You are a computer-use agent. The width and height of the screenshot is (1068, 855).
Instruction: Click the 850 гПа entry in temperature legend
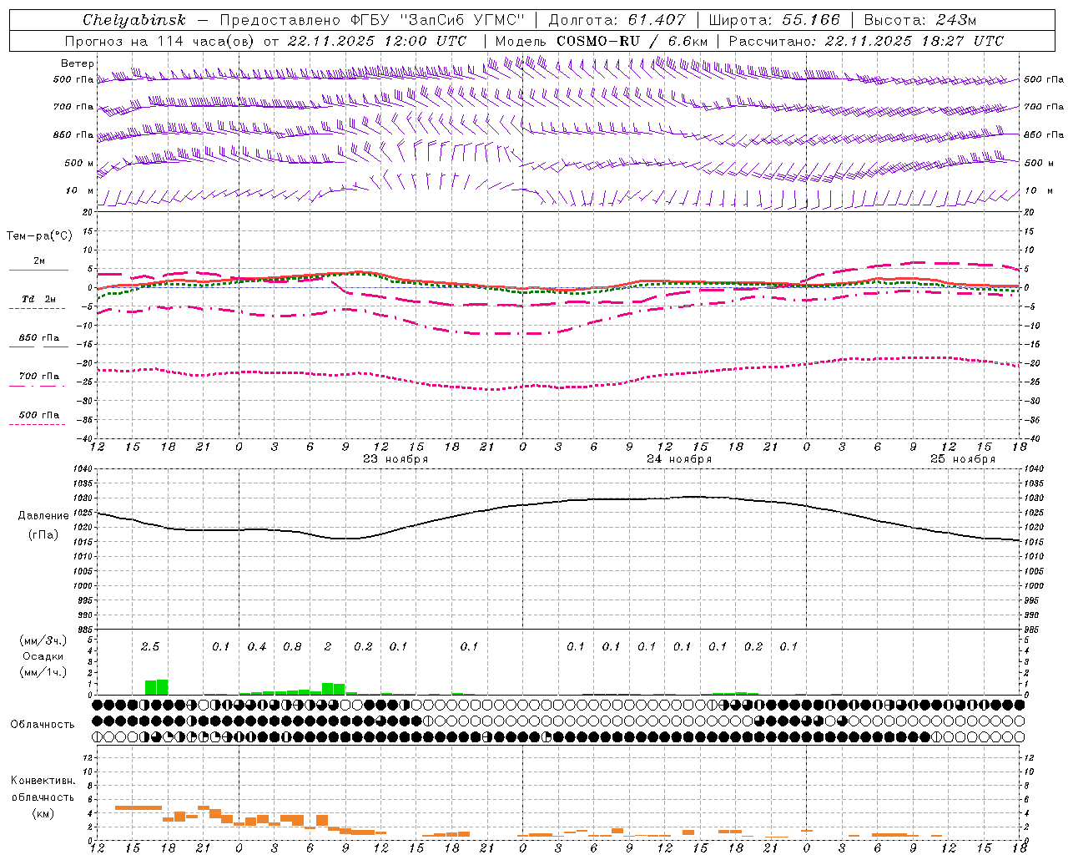coord(39,338)
